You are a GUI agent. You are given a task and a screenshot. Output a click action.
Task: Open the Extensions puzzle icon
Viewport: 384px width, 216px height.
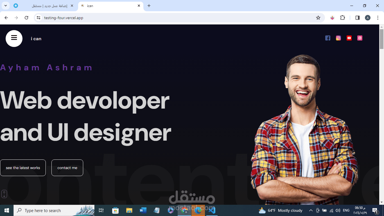342,18
